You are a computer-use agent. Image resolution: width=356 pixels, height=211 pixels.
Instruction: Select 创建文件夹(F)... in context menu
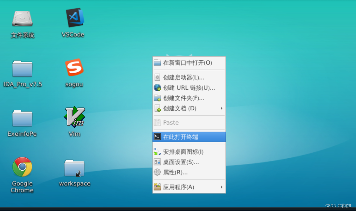189,98
